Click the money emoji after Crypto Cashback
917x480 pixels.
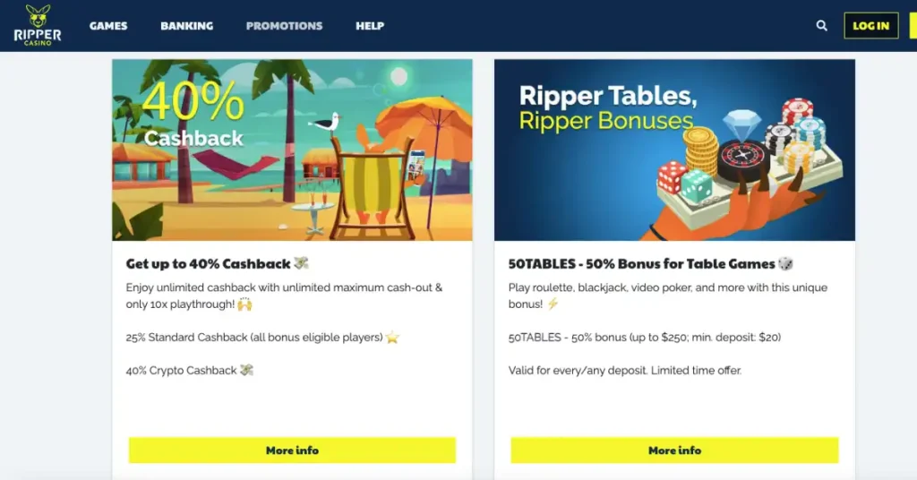247,370
